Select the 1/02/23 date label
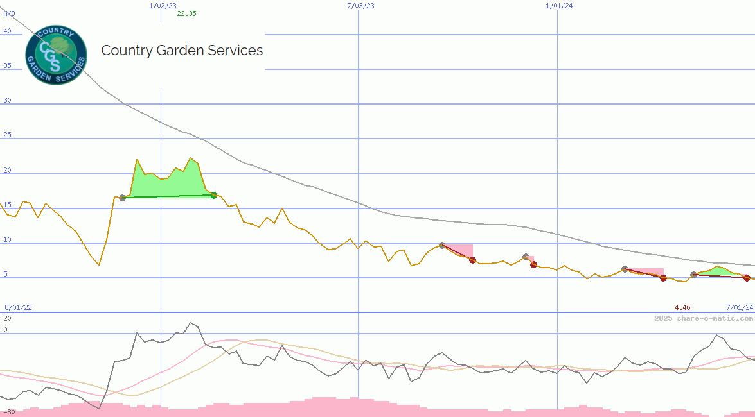Screen dimensions: 755x417 (x=163, y=6)
